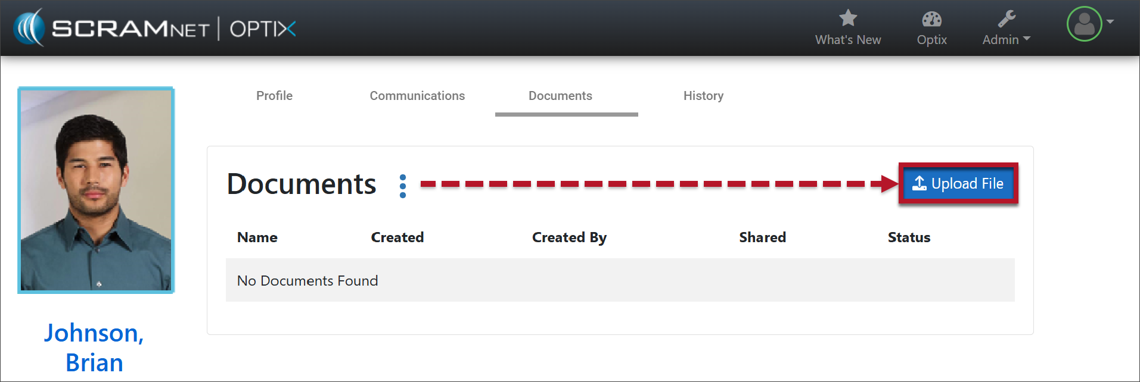
Task: Click the user avatar icon
Action: (1084, 24)
